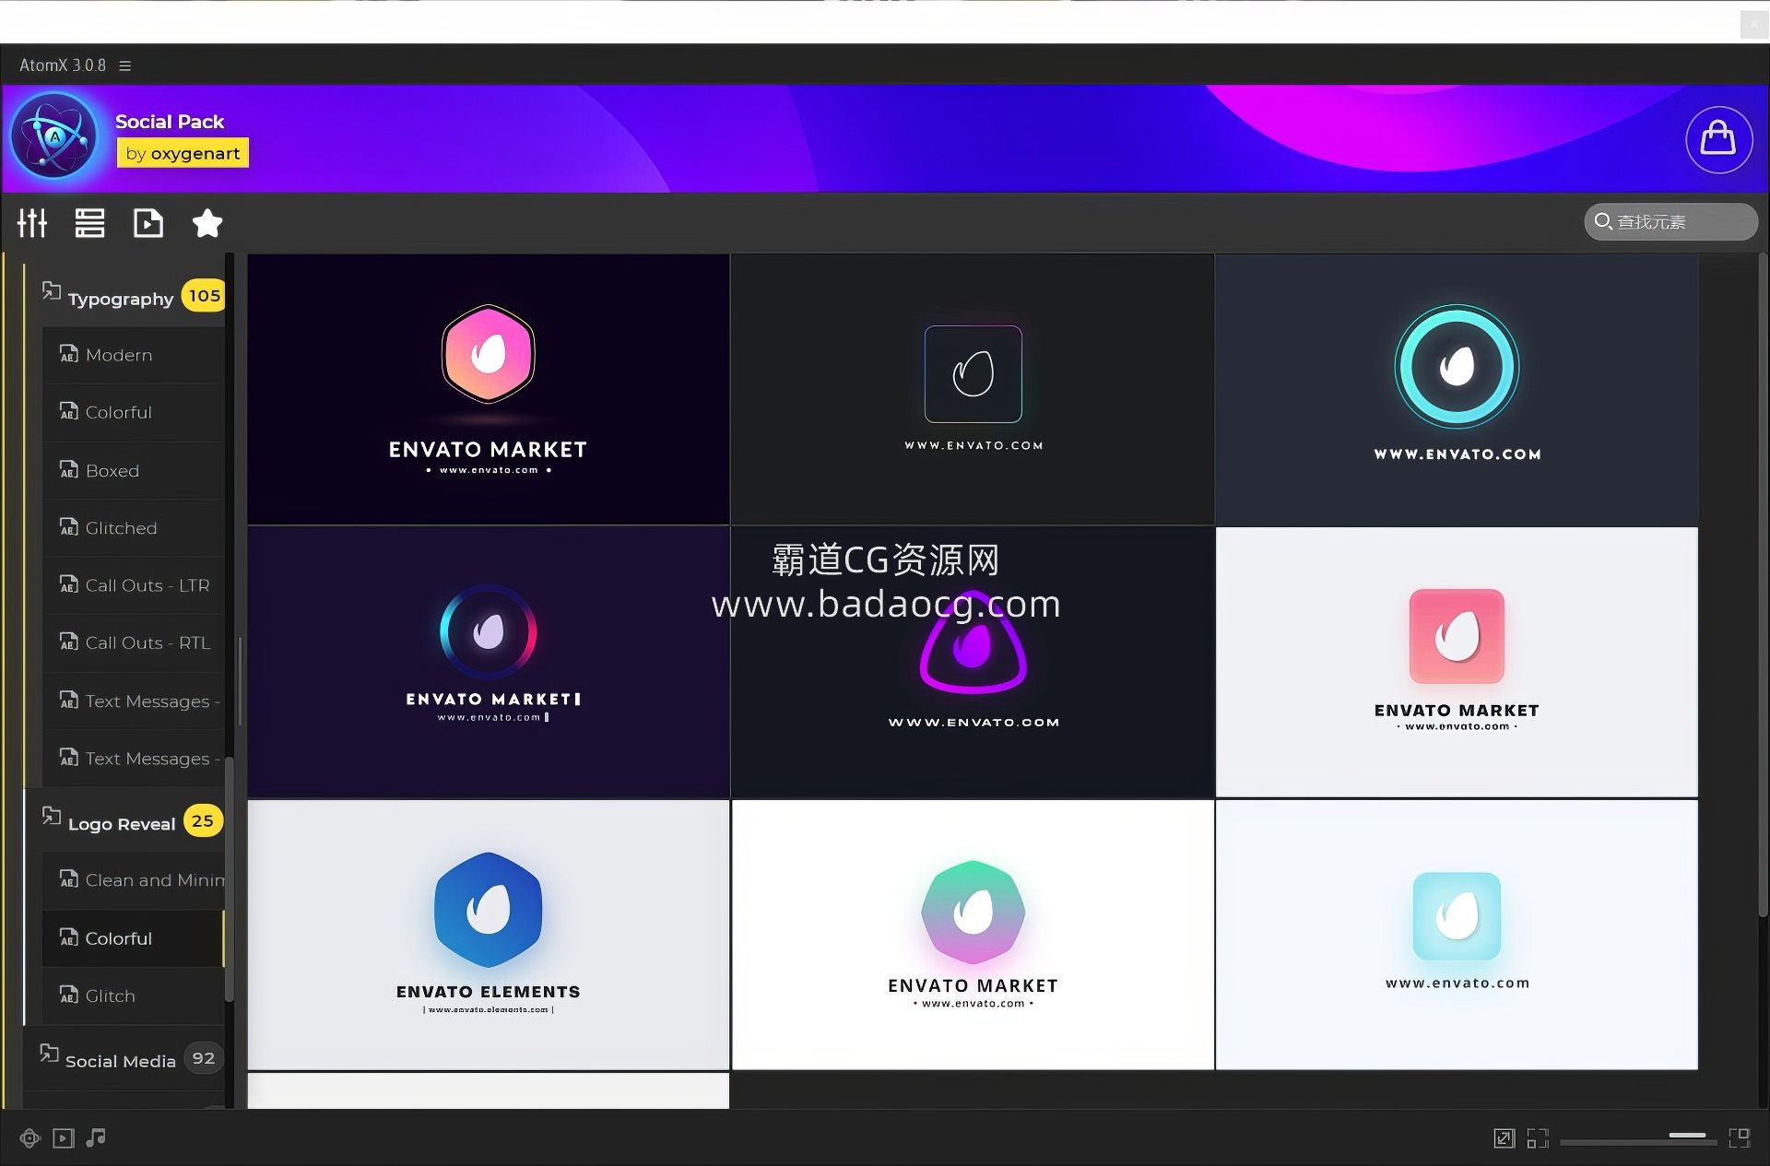Viewport: 1770px width, 1166px height.
Task: Show favorites with the star icon
Action: pos(206,223)
